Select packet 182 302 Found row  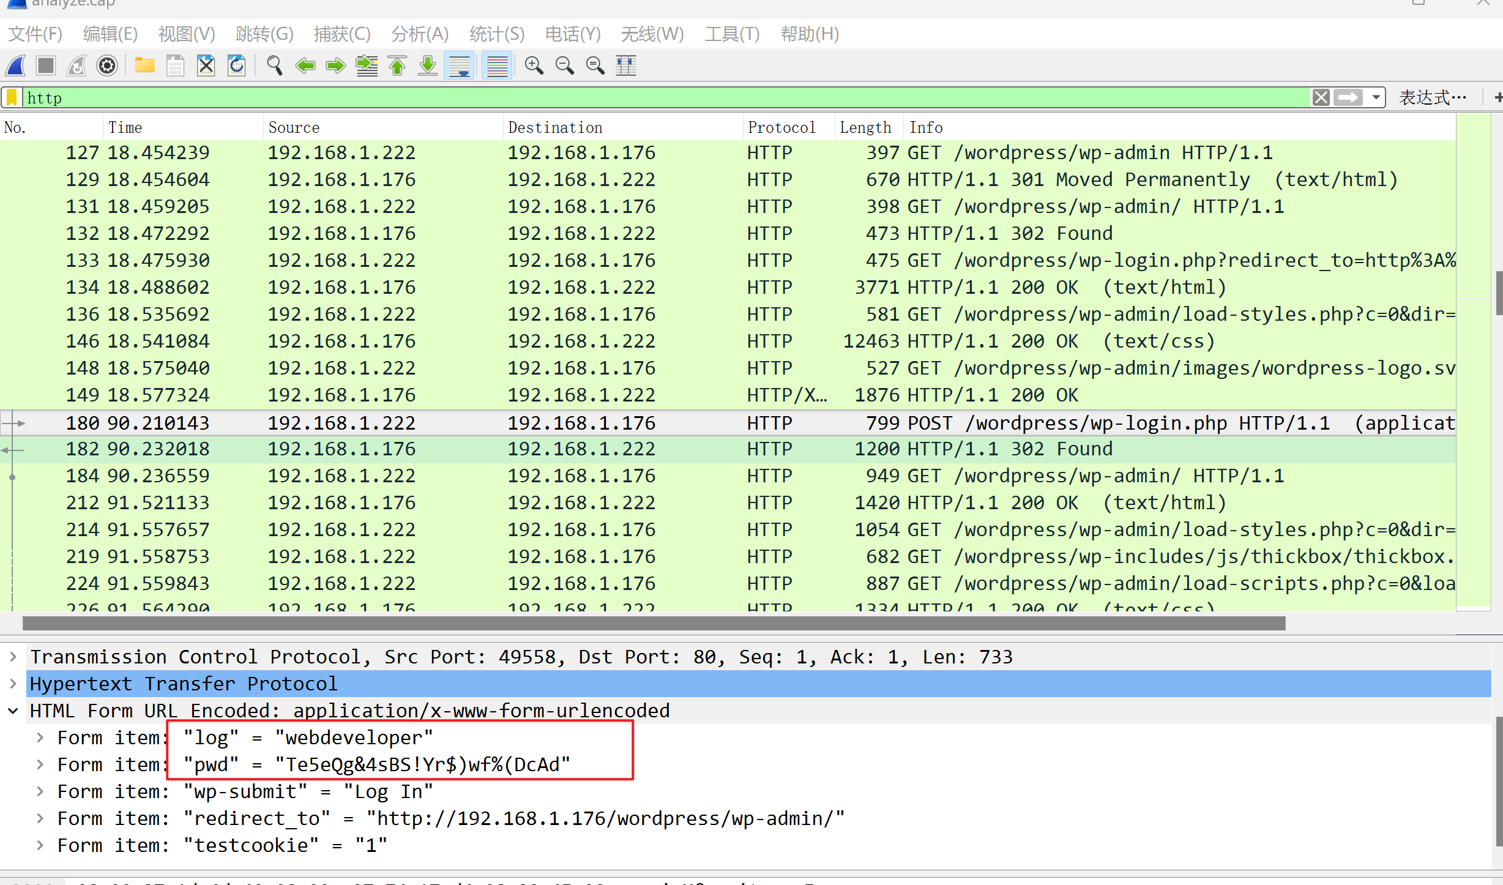[x=728, y=449]
